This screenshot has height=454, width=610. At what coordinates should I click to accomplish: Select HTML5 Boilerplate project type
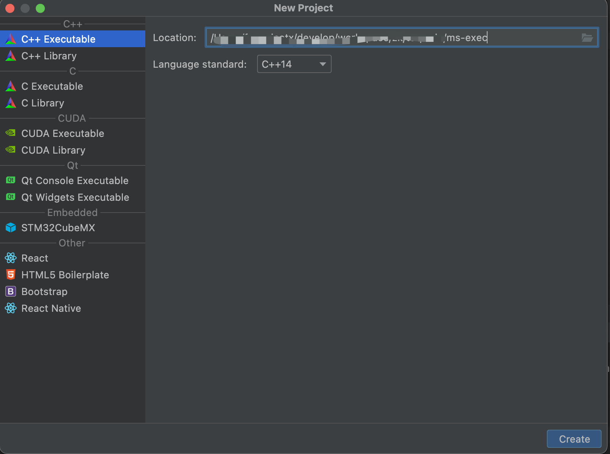(73, 275)
